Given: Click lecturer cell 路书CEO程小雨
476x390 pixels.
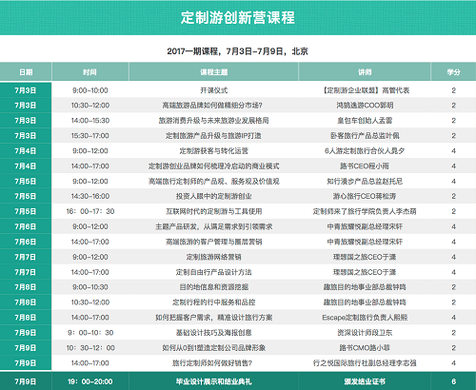Looking at the screenshot, I should 365,166.
